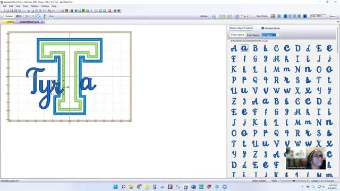Select uppercase script letter A thumbnail
Image resolution: width=340 pixels, height=191 pixels.
[234, 48]
